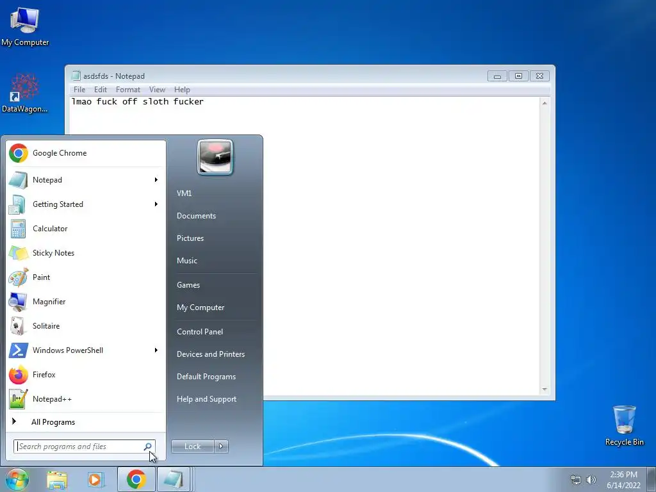This screenshot has height=492, width=656.
Task: Launch Calculator from Start menu
Action: (x=86, y=229)
